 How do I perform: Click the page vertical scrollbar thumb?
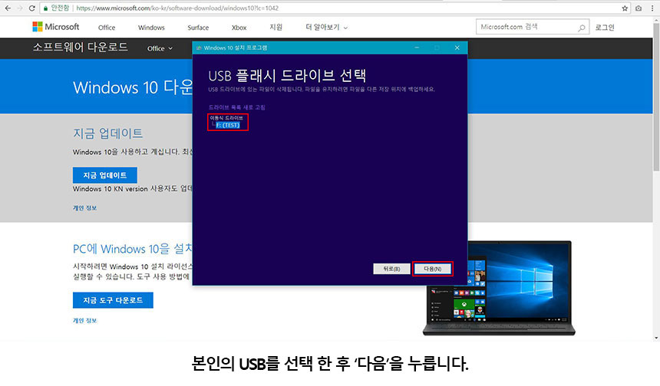click(656, 96)
